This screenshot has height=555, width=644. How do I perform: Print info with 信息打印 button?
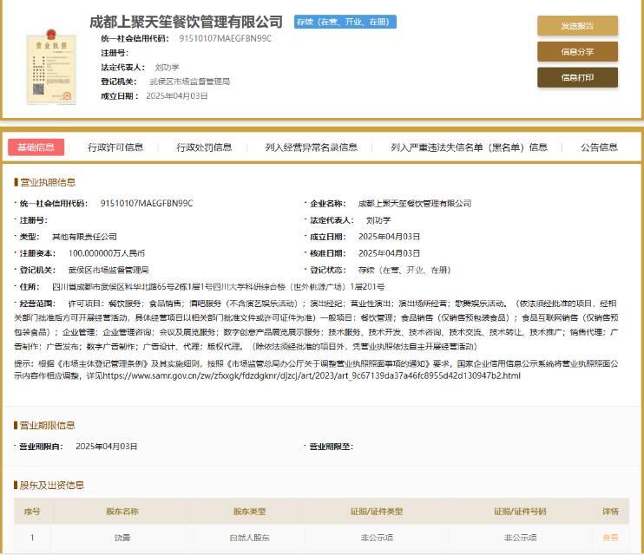click(x=577, y=78)
